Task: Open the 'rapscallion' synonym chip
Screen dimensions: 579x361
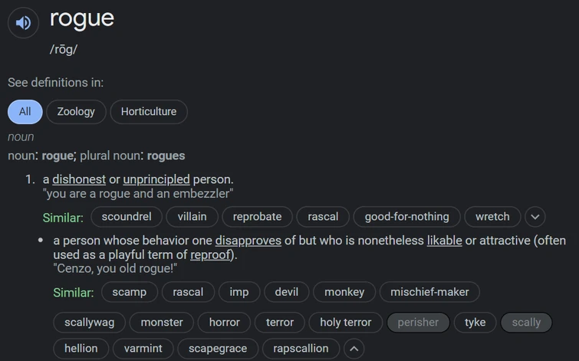Action: [x=301, y=349]
